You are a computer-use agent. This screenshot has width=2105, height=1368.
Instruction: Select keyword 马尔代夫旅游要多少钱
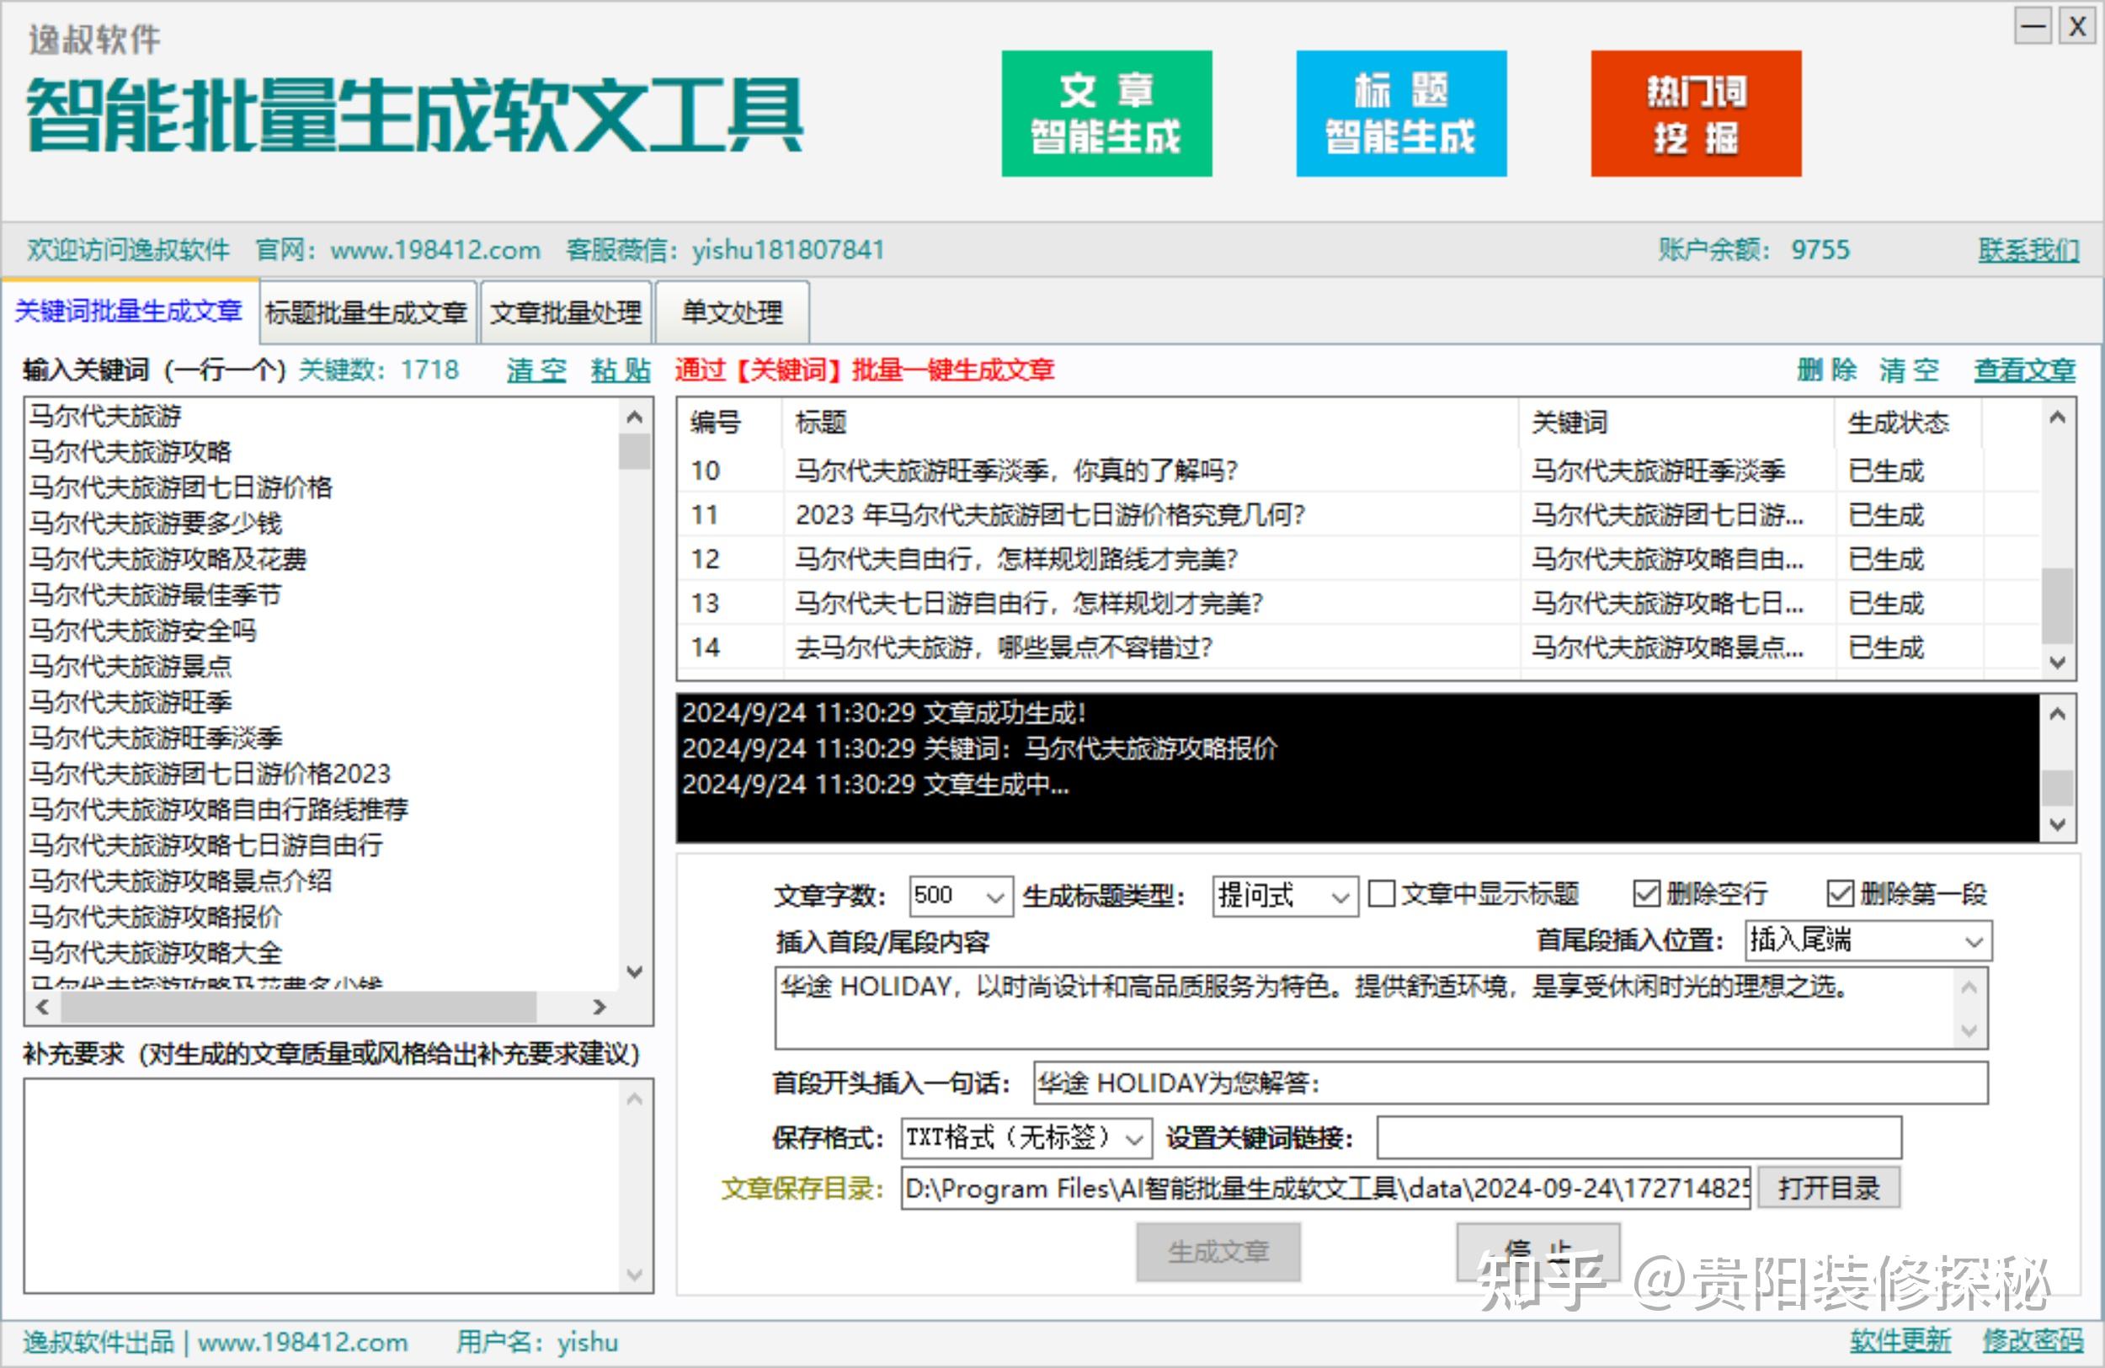coord(156,524)
